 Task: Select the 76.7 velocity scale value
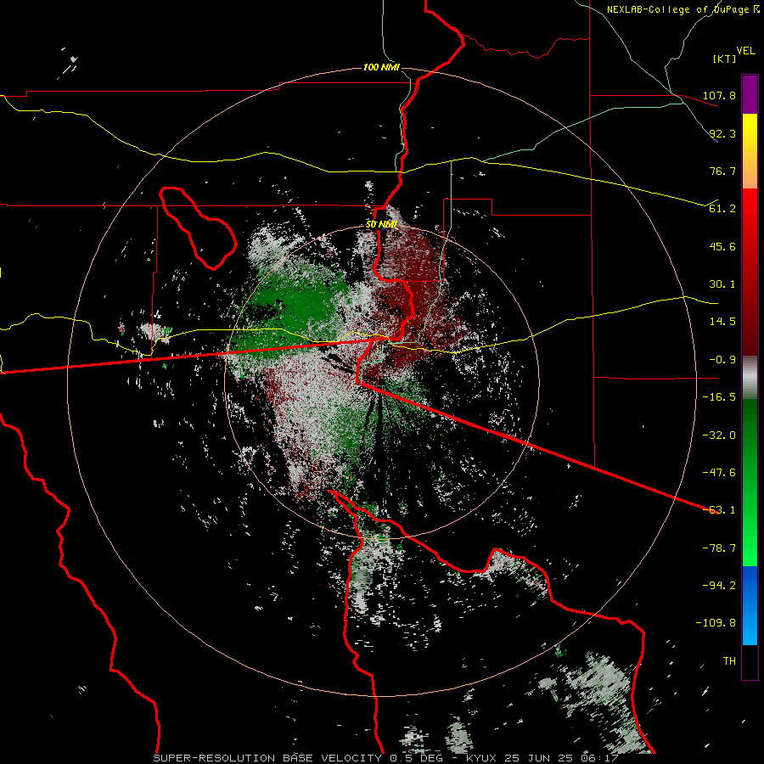(x=722, y=171)
